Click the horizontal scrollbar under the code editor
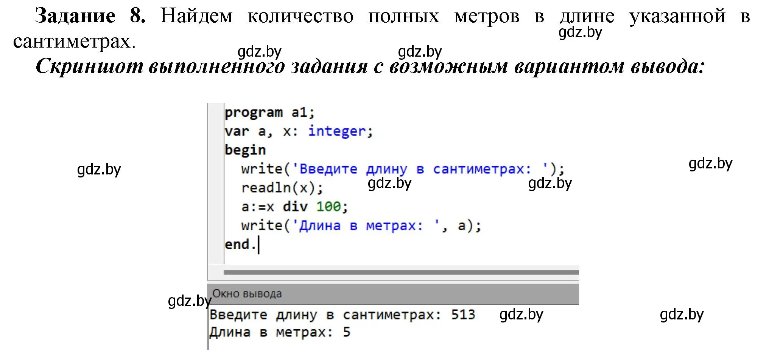783x364 pixels. point(401,272)
